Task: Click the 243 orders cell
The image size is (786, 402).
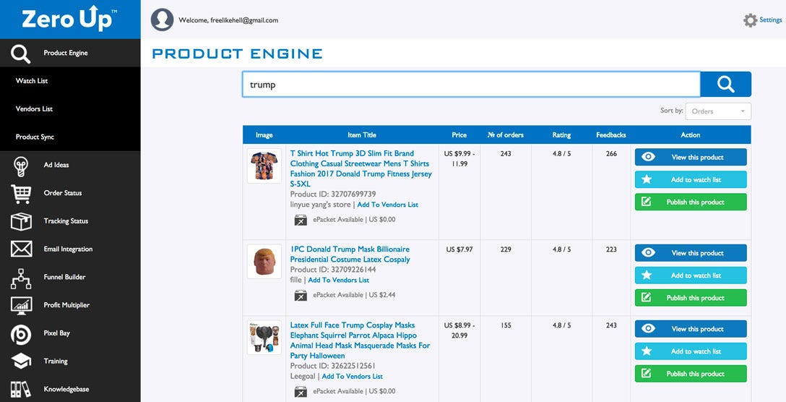Action: pos(505,153)
